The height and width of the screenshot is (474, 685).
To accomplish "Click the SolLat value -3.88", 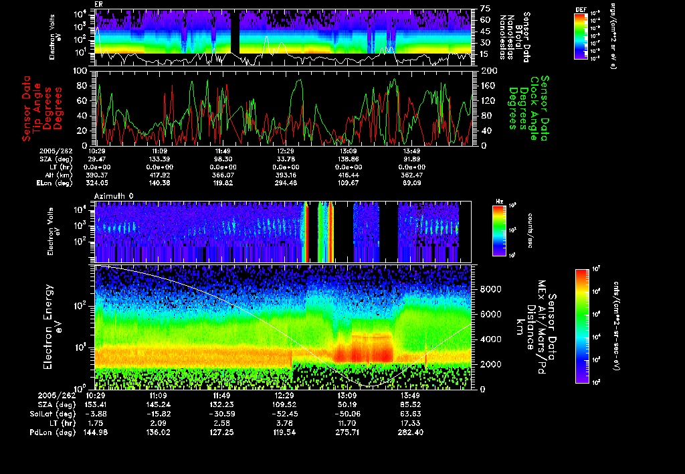I will click(x=96, y=414).
